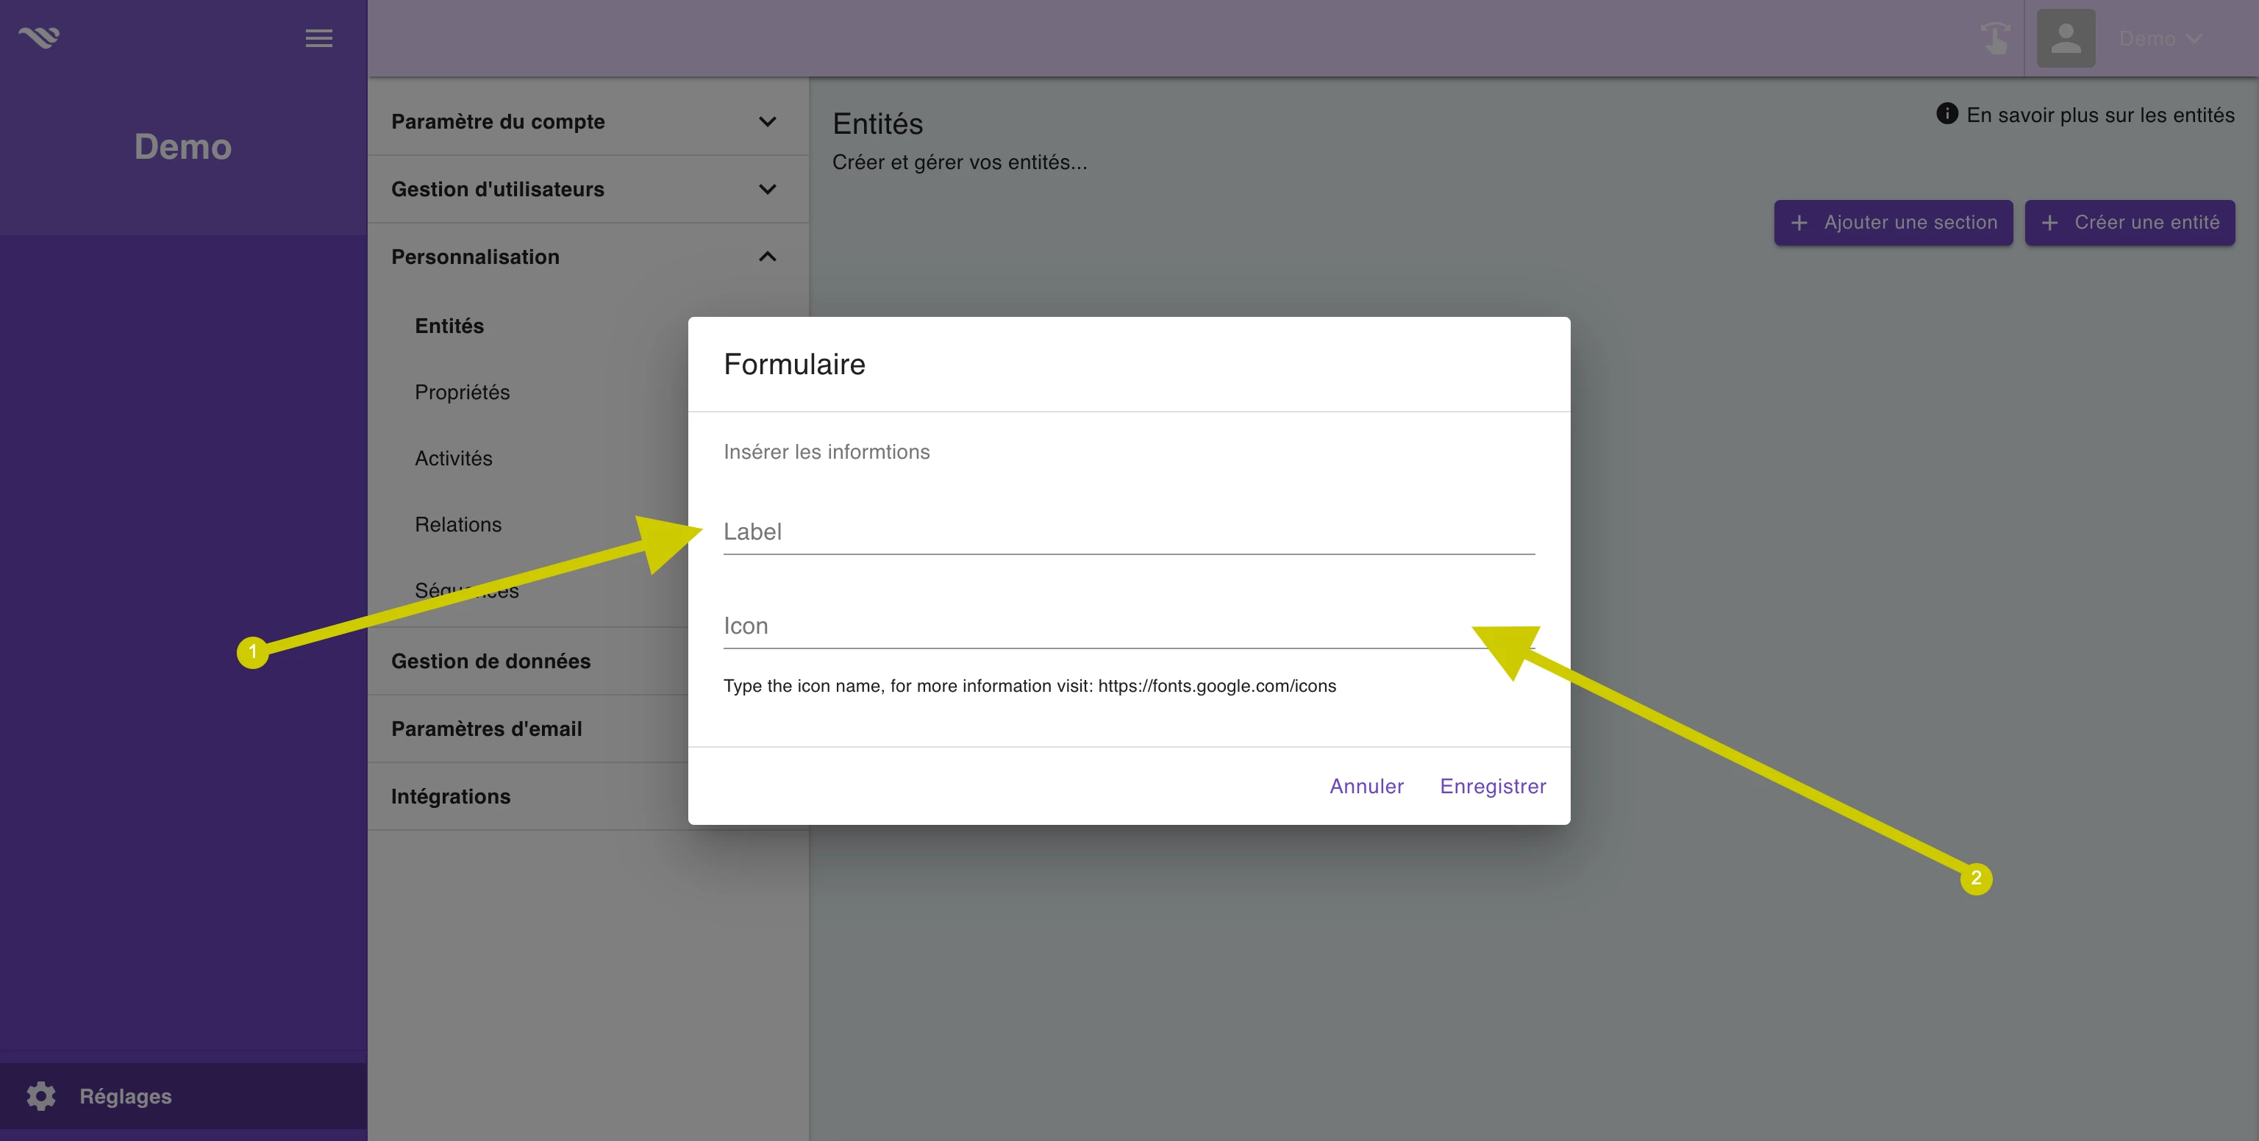Focus the Icon input field
Screen dimensions: 2259x1141
click(x=1129, y=626)
